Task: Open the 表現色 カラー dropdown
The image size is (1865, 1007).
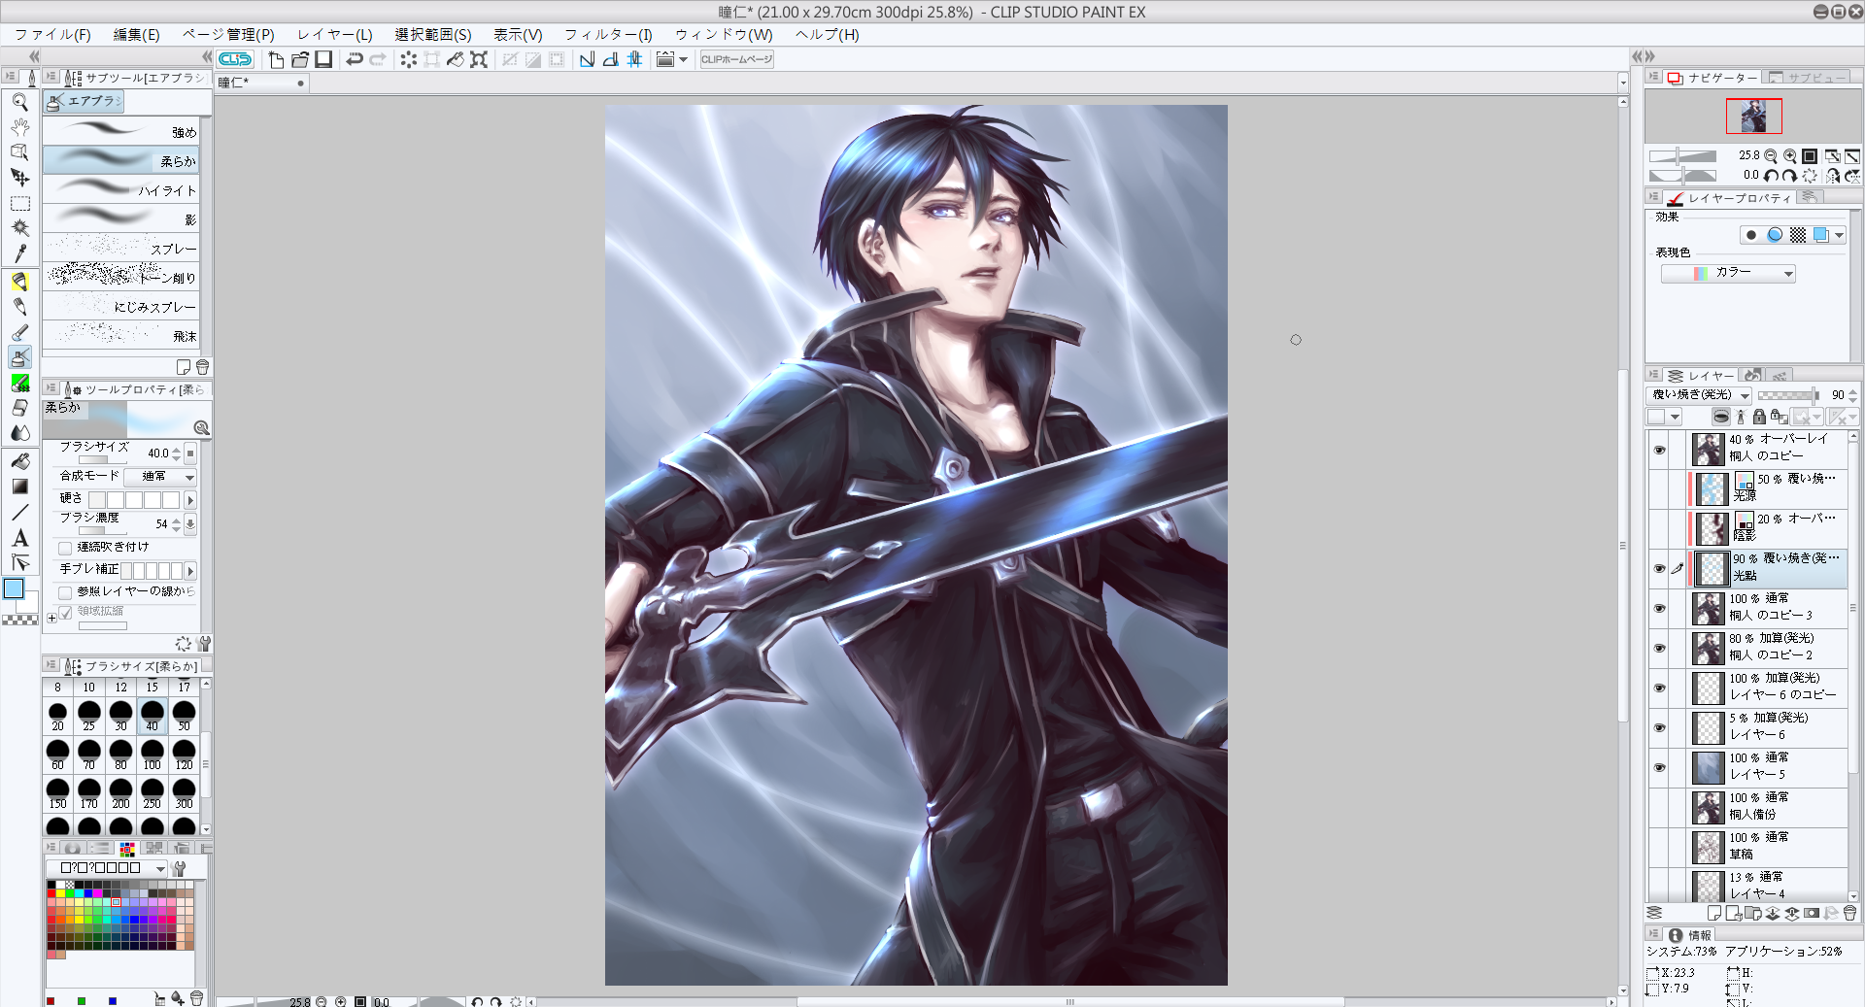Action: point(1728,274)
